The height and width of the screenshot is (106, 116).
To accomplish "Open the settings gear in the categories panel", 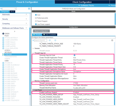I will 29,9.
